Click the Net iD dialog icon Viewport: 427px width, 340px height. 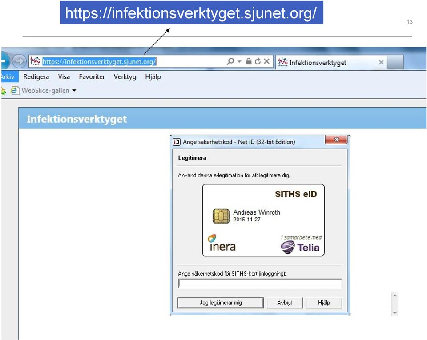[x=177, y=142]
